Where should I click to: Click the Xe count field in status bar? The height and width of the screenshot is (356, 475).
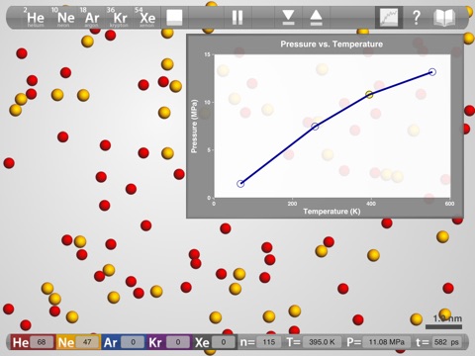(x=224, y=342)
